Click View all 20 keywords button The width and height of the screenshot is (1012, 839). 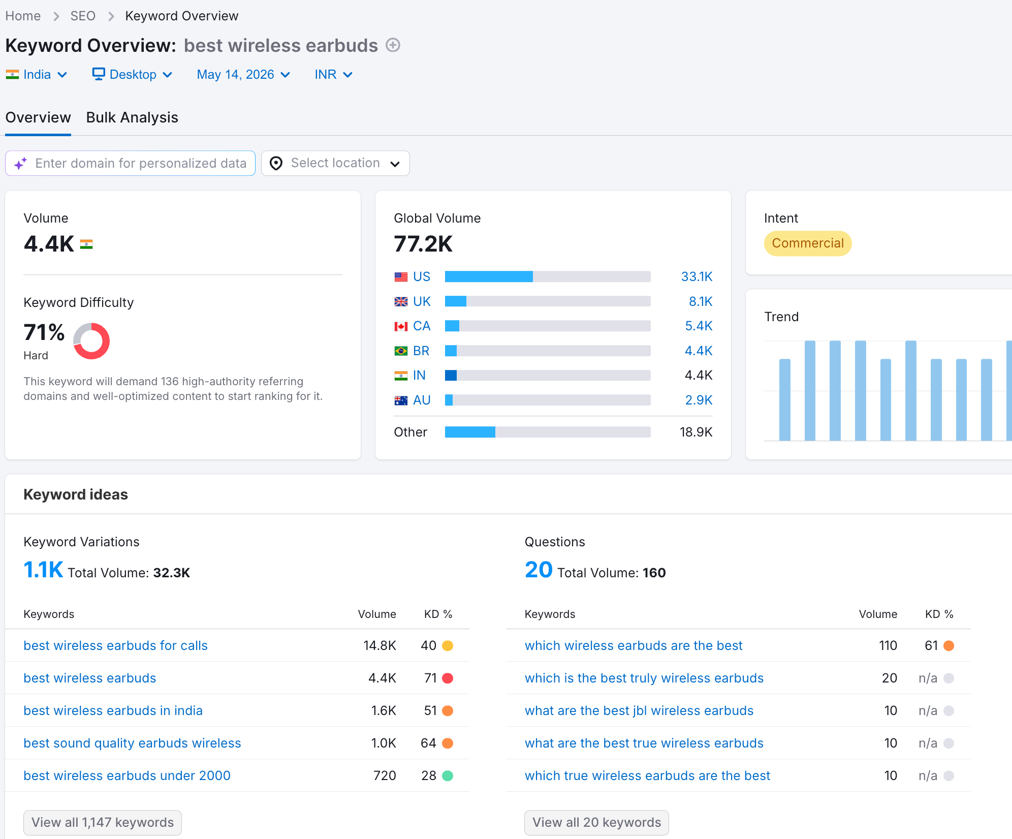[596, 823]
